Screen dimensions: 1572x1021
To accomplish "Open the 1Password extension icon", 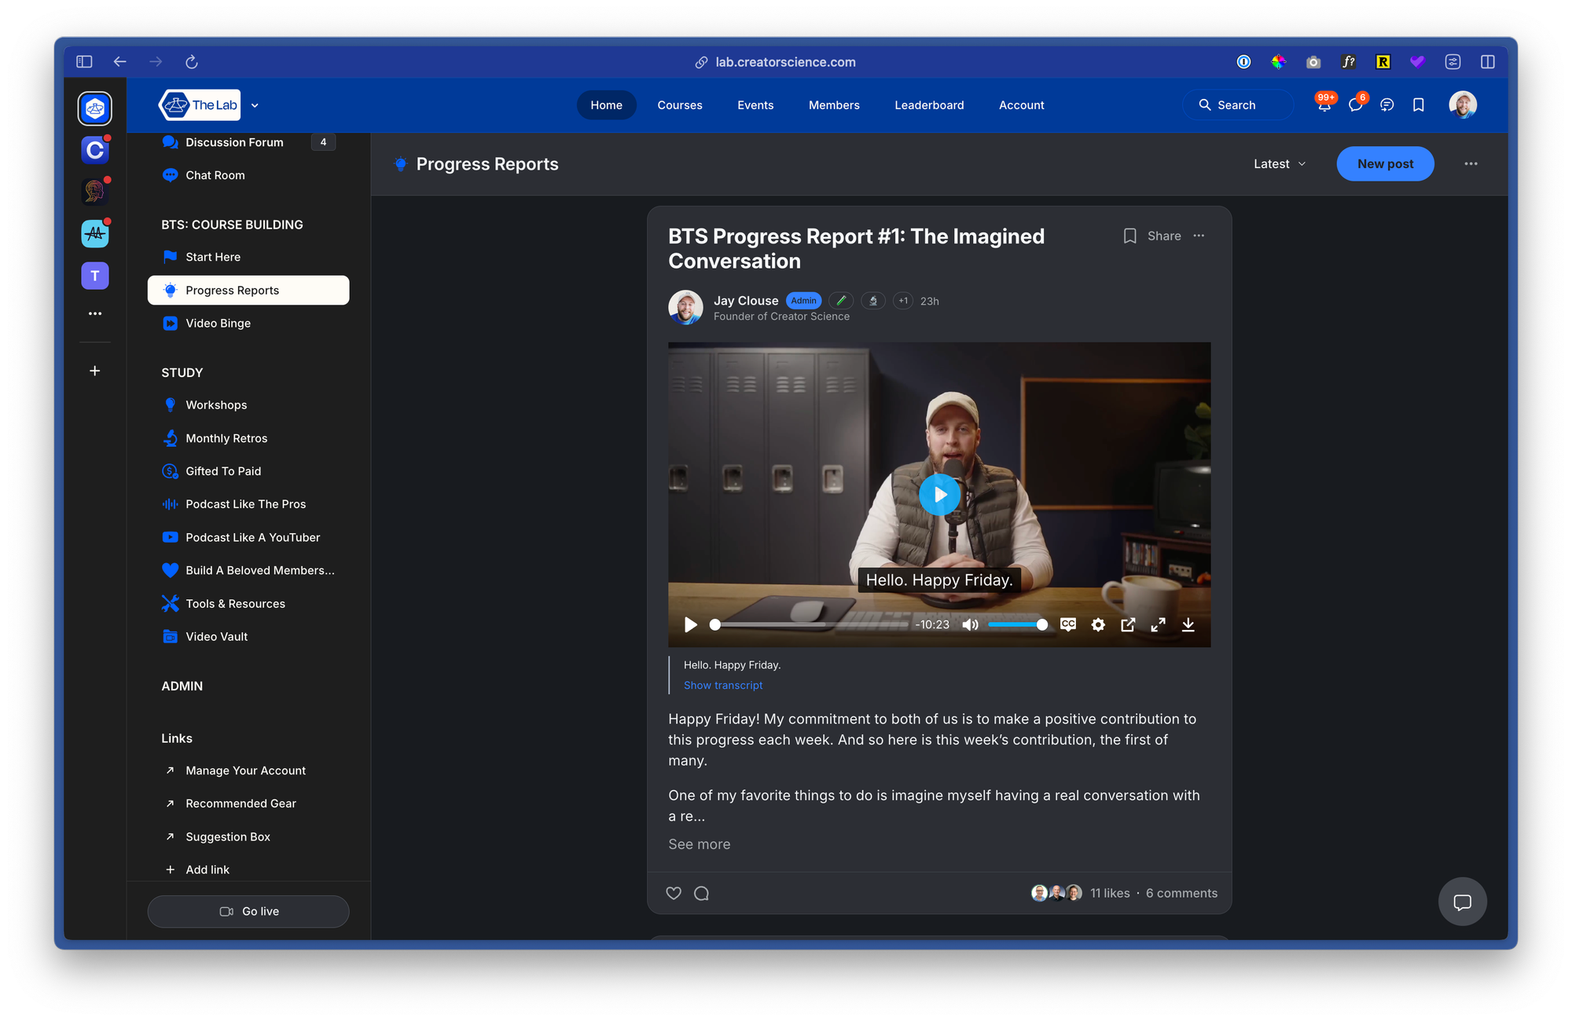I will [x=1243, y=61].
